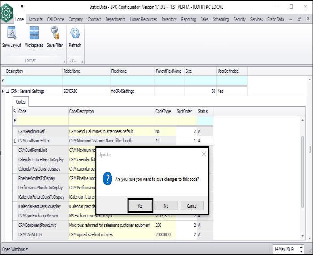The height and width of the screenshot is (255, 313).
Task: Select the Static Data tab
Action: [275, 19]
